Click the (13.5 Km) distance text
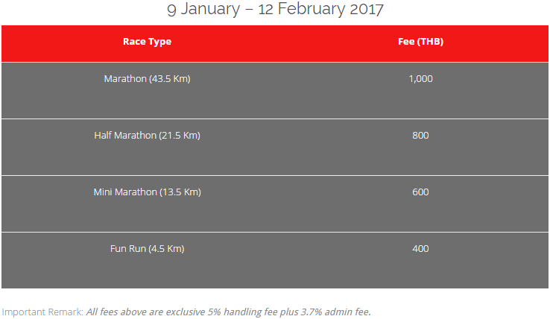550x319 pixels. (x=180, y=192)
